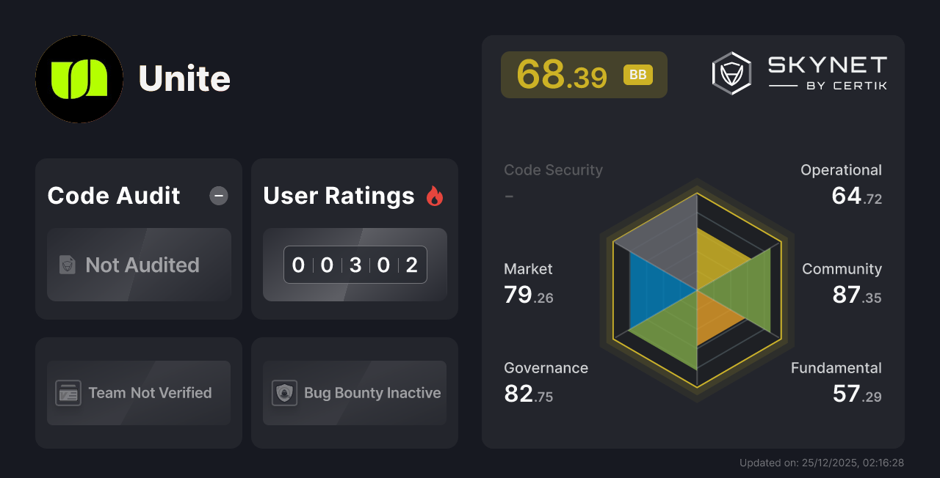Screen dimensions: 940x478
Task: Expand the User Ratings counter box
Action: point(355,265)
